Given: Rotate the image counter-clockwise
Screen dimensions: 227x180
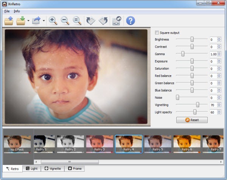Looking at the screenshot, I should [x=91, y=21].
